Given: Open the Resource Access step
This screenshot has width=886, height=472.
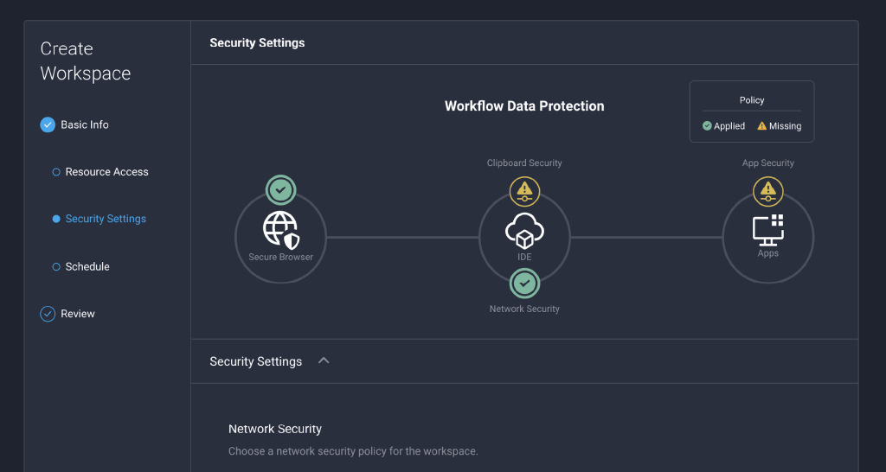Looking at the screenshot, I should (106, 172).
